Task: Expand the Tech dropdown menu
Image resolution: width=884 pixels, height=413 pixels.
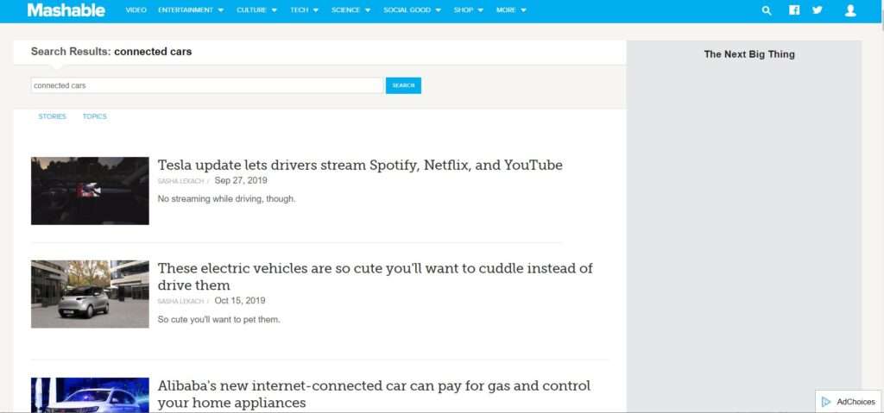Action: [304, 10]
